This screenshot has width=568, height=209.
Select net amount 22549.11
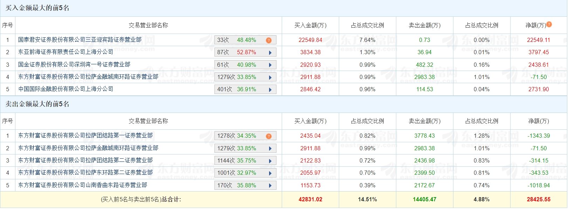(x=539, y=40)
